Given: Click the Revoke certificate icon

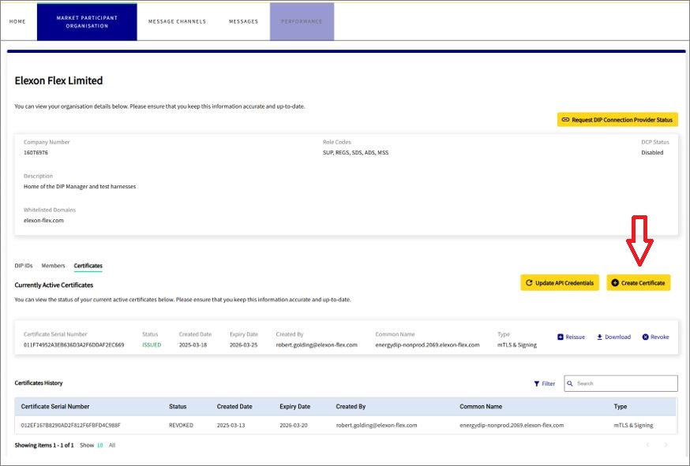Looking at the screenshot, I should click(x=645, y=337).
